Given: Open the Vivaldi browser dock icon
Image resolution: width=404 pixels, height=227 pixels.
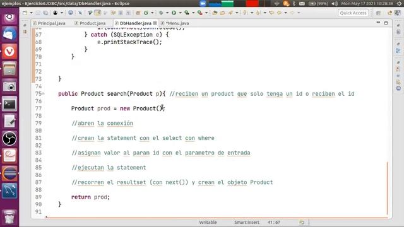Looking at the screenshot, I should coord(9,52).
